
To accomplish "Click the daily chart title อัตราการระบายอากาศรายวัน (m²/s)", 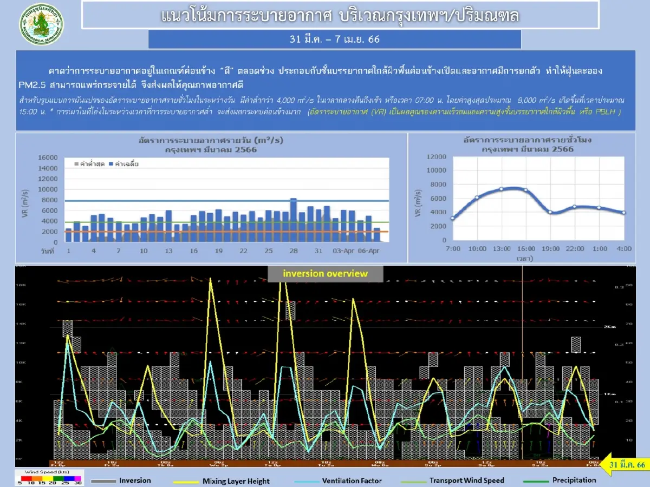I will 211,140.
